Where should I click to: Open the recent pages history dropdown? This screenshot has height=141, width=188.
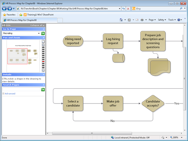coord(14,9)
